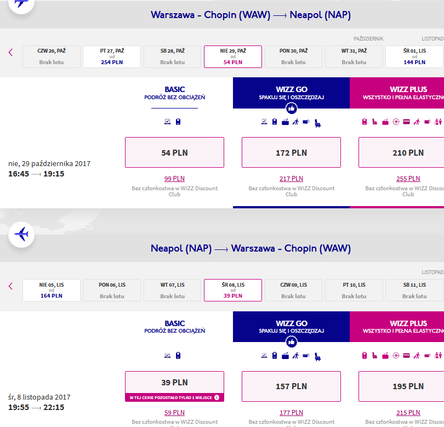Click the 217 PLN non-member price link

point(292,179)
